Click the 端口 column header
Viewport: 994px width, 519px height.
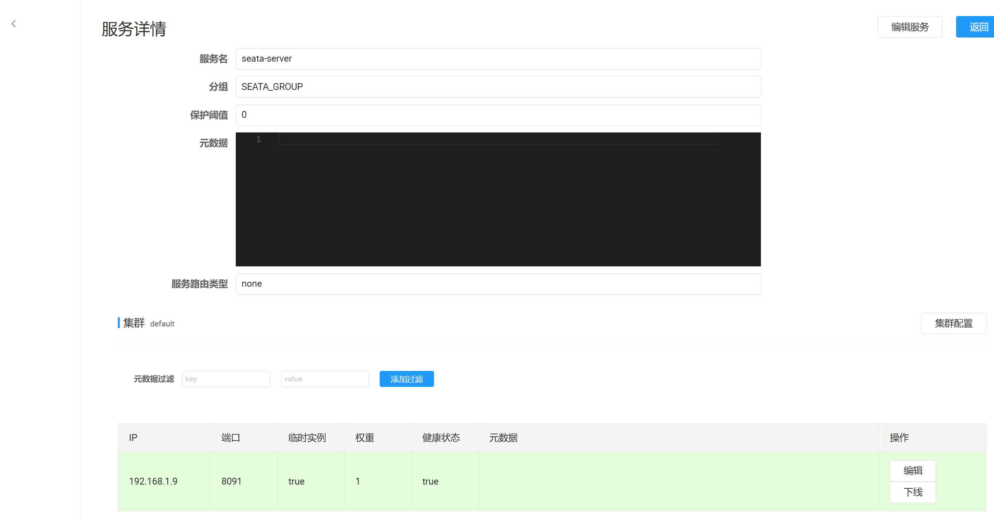[x=231, y=437]
